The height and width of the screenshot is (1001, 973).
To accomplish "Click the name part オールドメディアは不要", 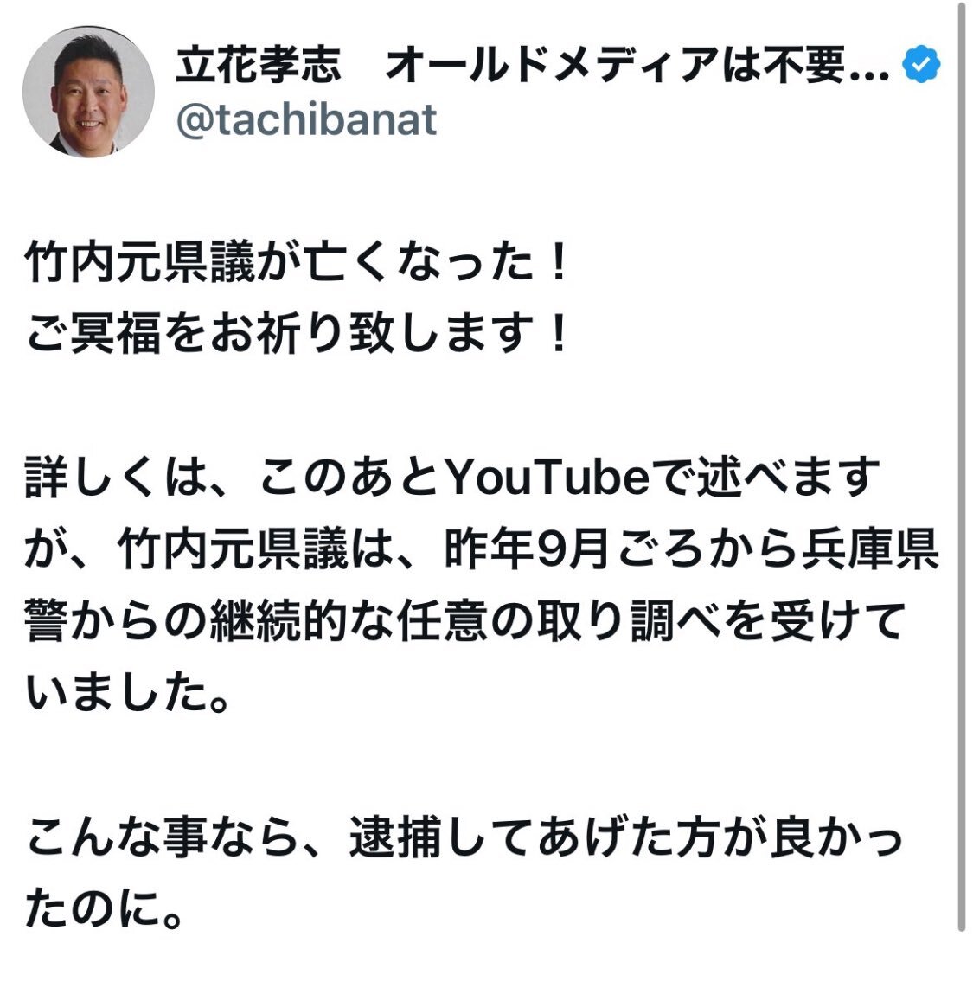I will coord(616,65).
